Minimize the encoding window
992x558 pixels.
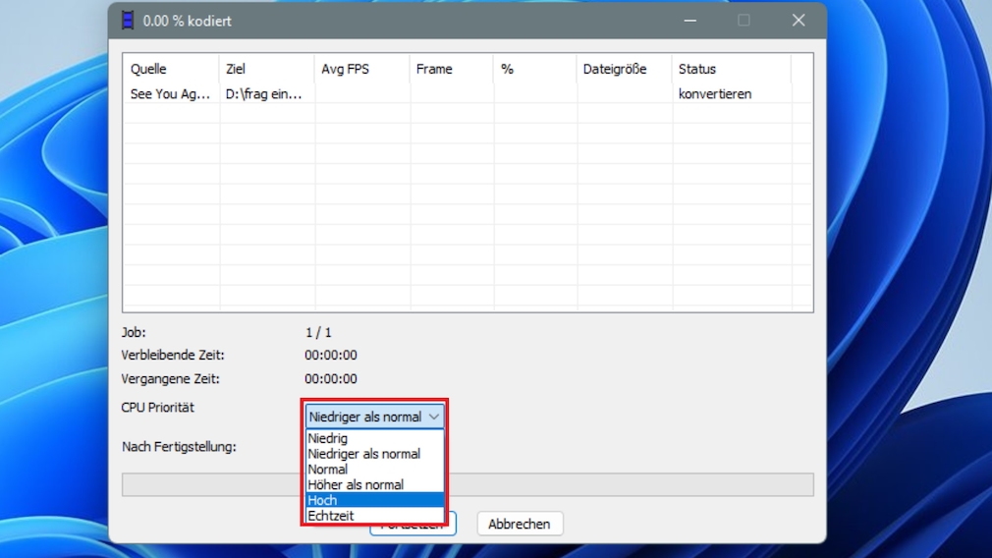coord(690,21)
